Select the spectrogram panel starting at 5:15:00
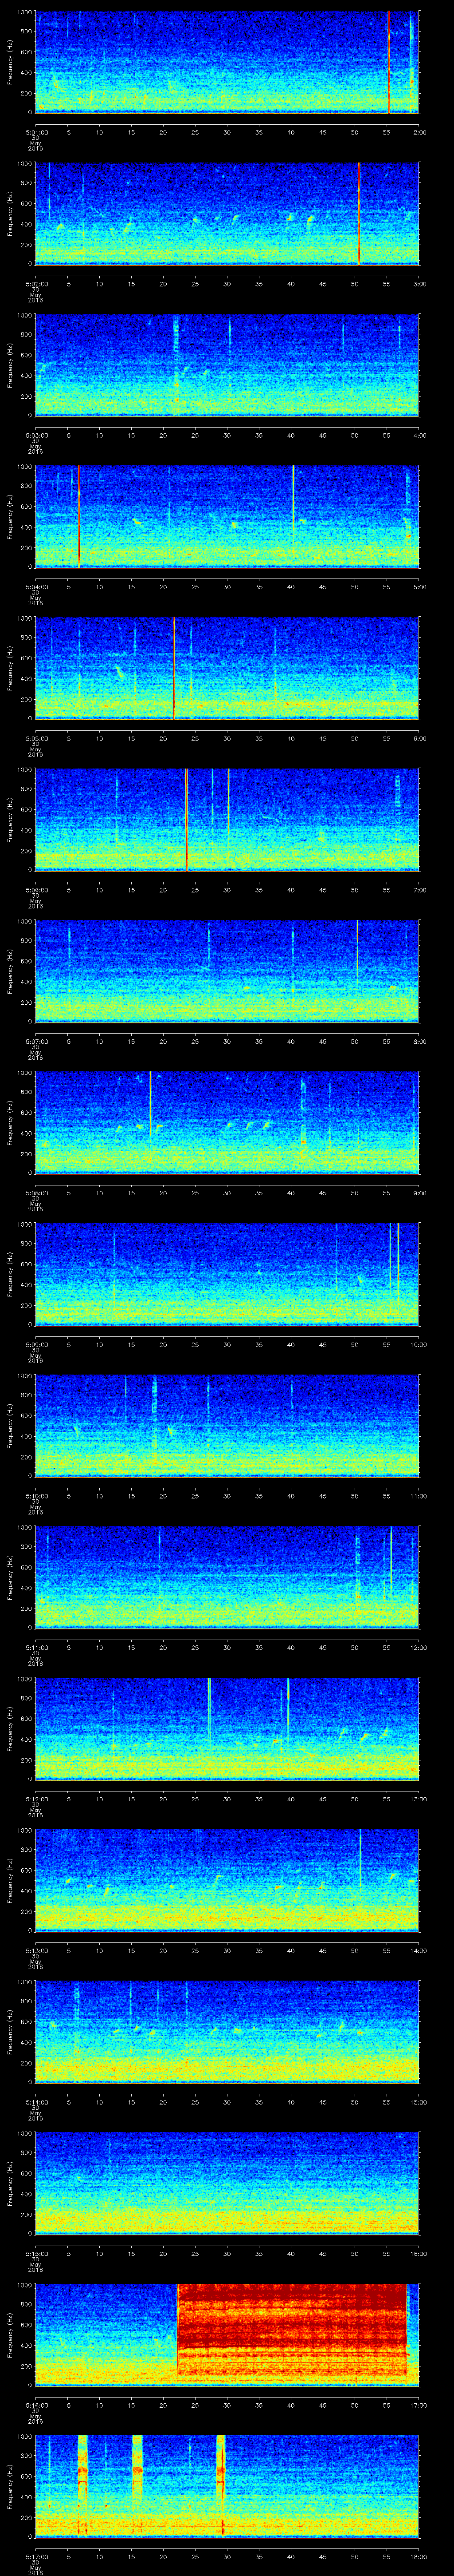This screenshot has width=454, height=2576. click(227, 2185)
